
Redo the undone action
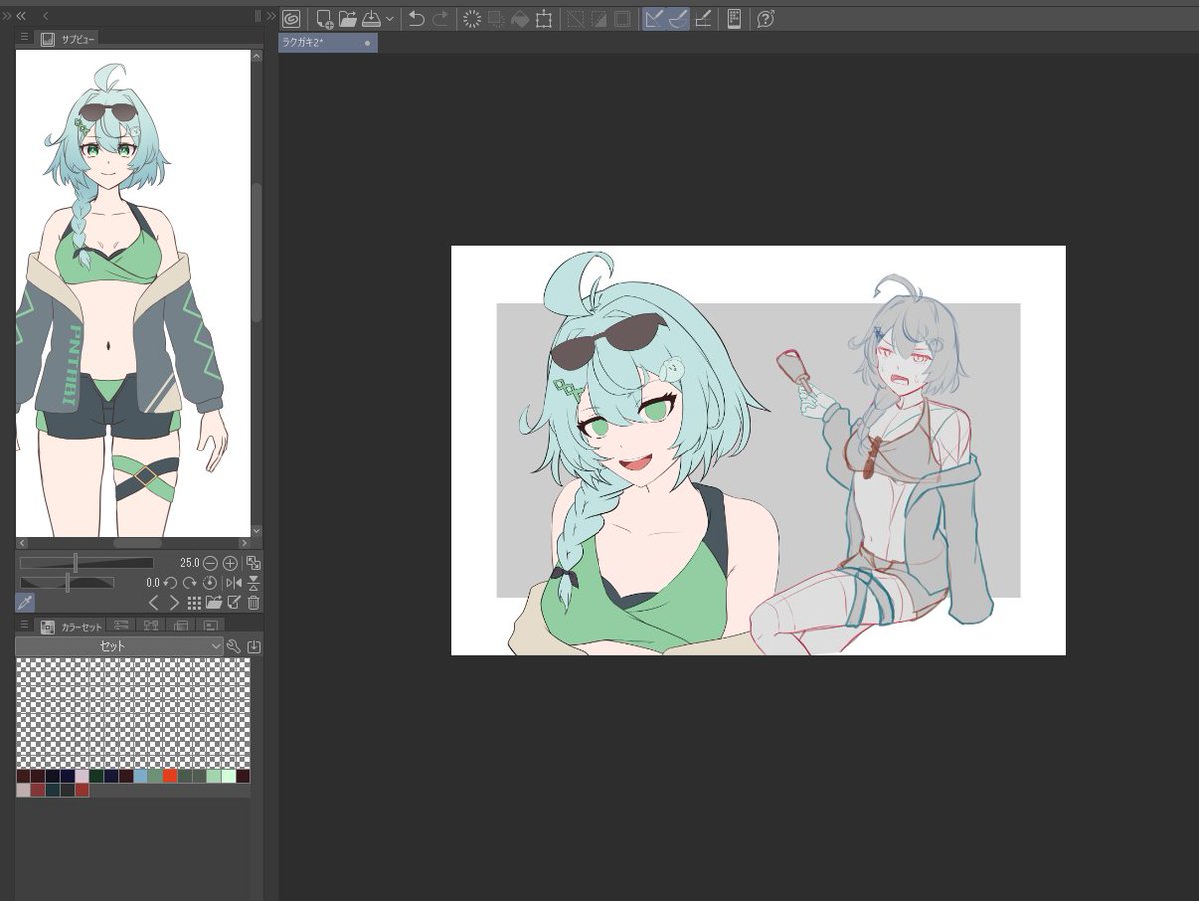tap(441, 18)
